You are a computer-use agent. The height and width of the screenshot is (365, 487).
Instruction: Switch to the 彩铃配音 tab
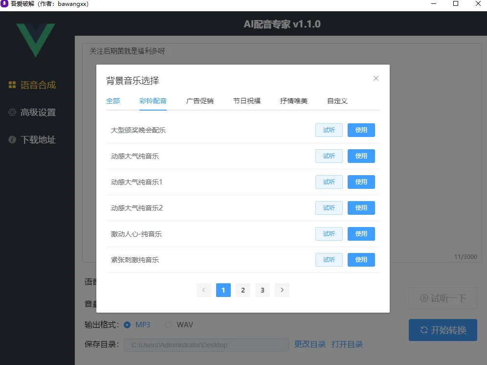(x=153, y=101)
